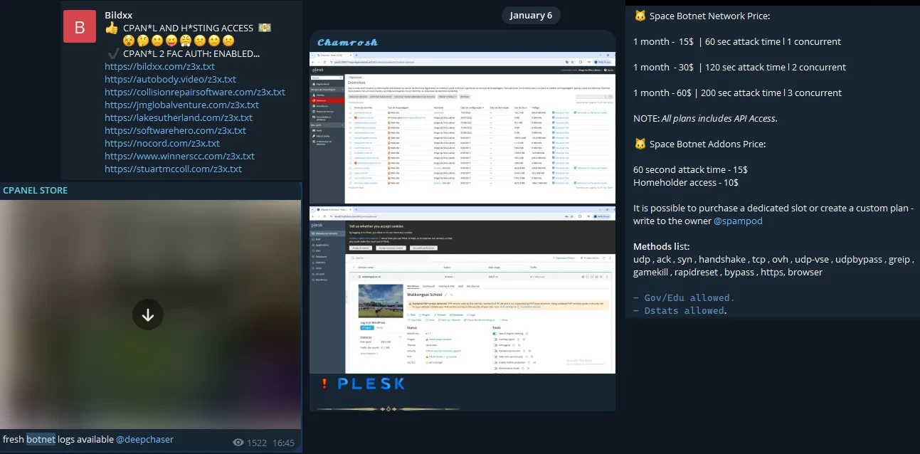Click the red exclamation mark before PLESK
Image resolution: width=920 pixels, height=454 pixels.
coord(324,384)
